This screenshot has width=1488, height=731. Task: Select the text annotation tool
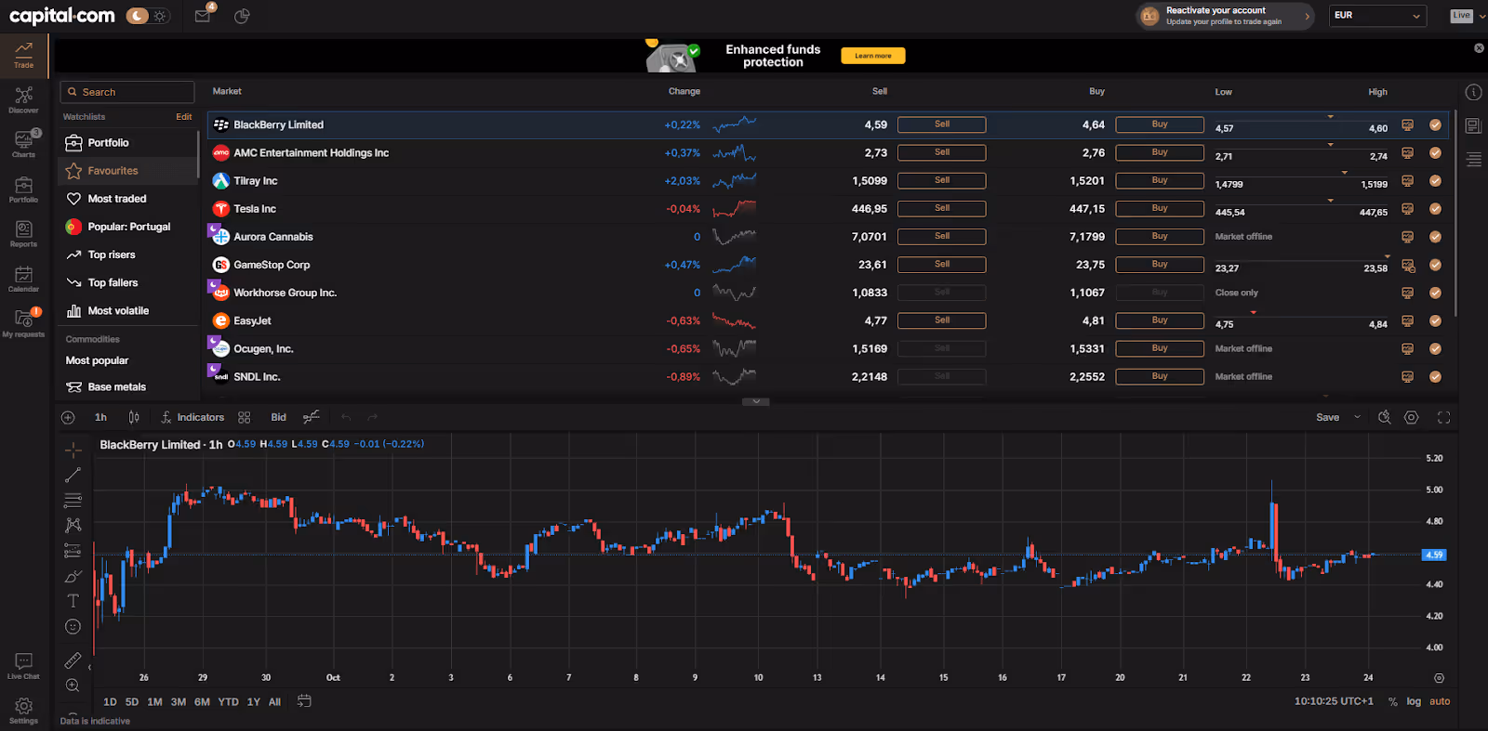click(73, 601)
